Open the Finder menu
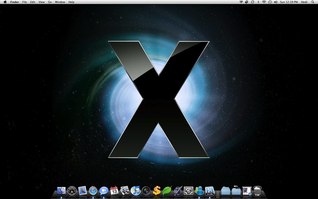 pos(14,2)
